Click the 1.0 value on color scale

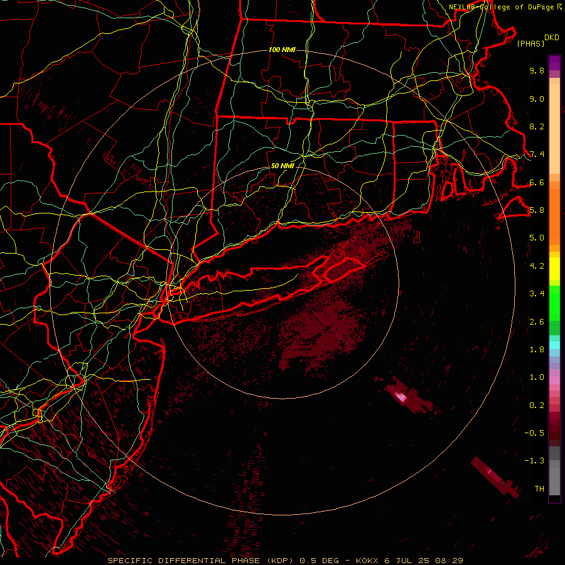tap(537, 377)
